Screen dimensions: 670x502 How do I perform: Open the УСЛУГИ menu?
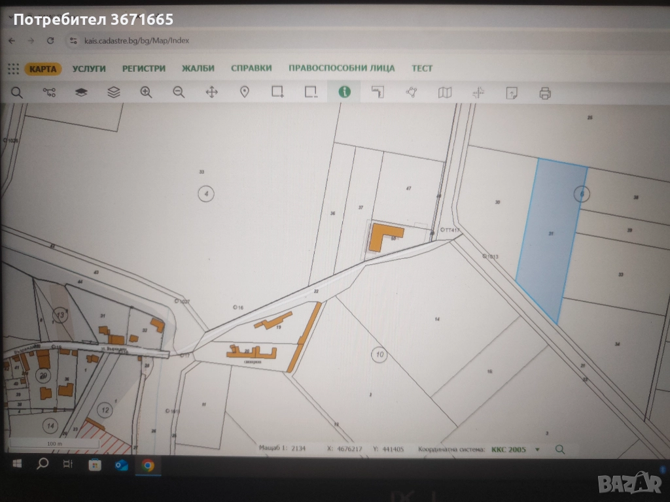tap(89, 69)
